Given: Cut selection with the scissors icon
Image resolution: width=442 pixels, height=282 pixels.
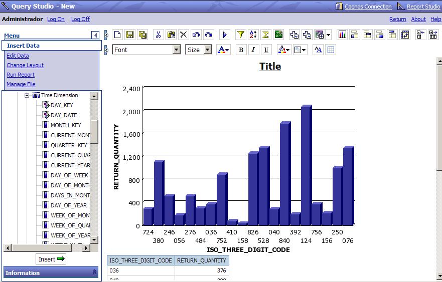Looking at the screenshot, I should (158, 35).
